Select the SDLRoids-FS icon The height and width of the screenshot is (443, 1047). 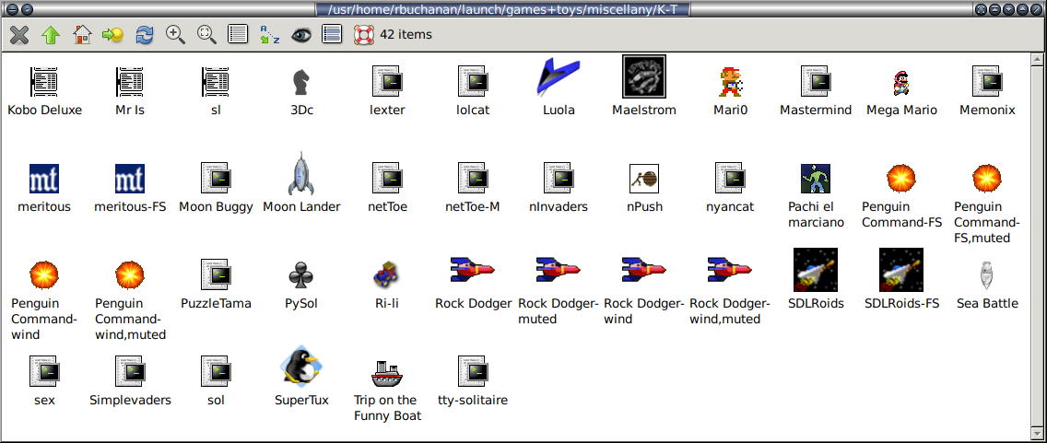[x=900, y=270]
